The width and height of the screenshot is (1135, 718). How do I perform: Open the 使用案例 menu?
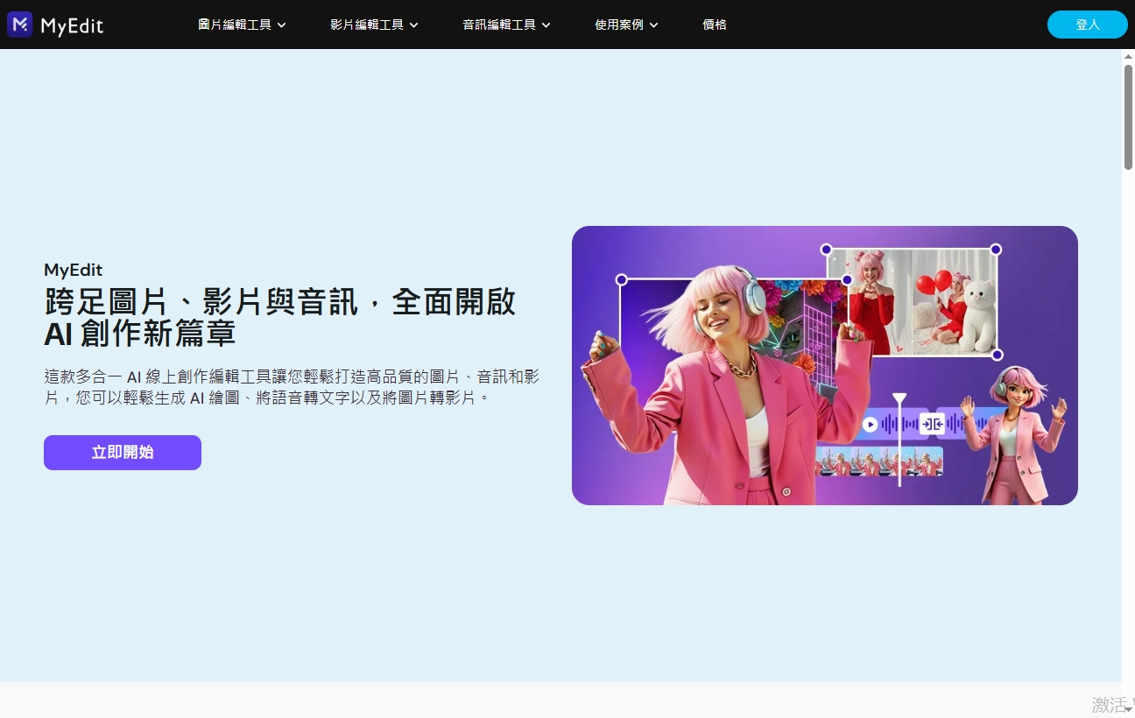click(x=626, y=25)
